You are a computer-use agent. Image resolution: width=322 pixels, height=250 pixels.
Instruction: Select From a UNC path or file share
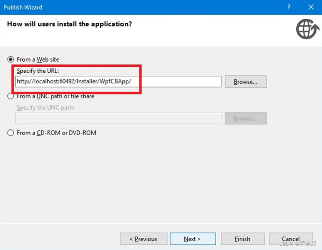[x=10, y=96]
